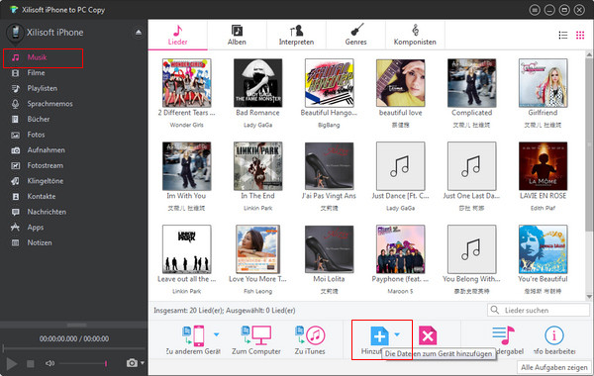The width and height of the screenshot is (594, 376).
Task: Open Sprachmemos in the sidebar
Action: pos(49,104)
